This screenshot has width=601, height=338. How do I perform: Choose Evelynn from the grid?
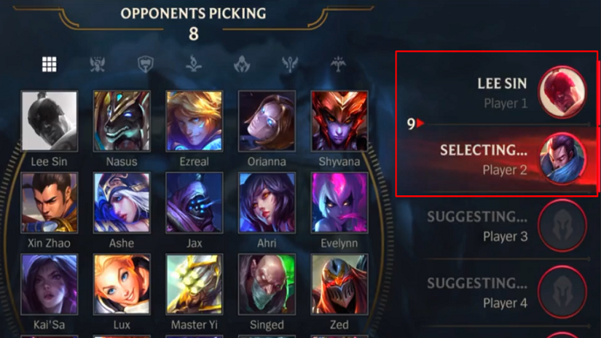(340, 203)
